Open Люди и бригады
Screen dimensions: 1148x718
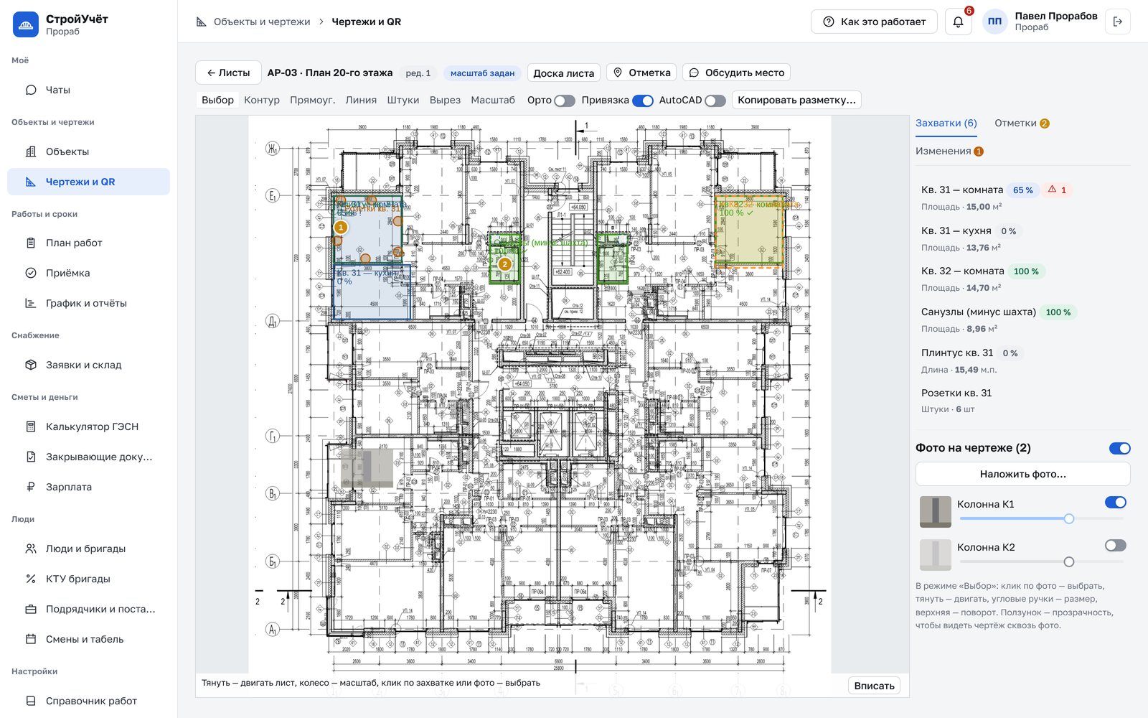(x=88, y=549)
